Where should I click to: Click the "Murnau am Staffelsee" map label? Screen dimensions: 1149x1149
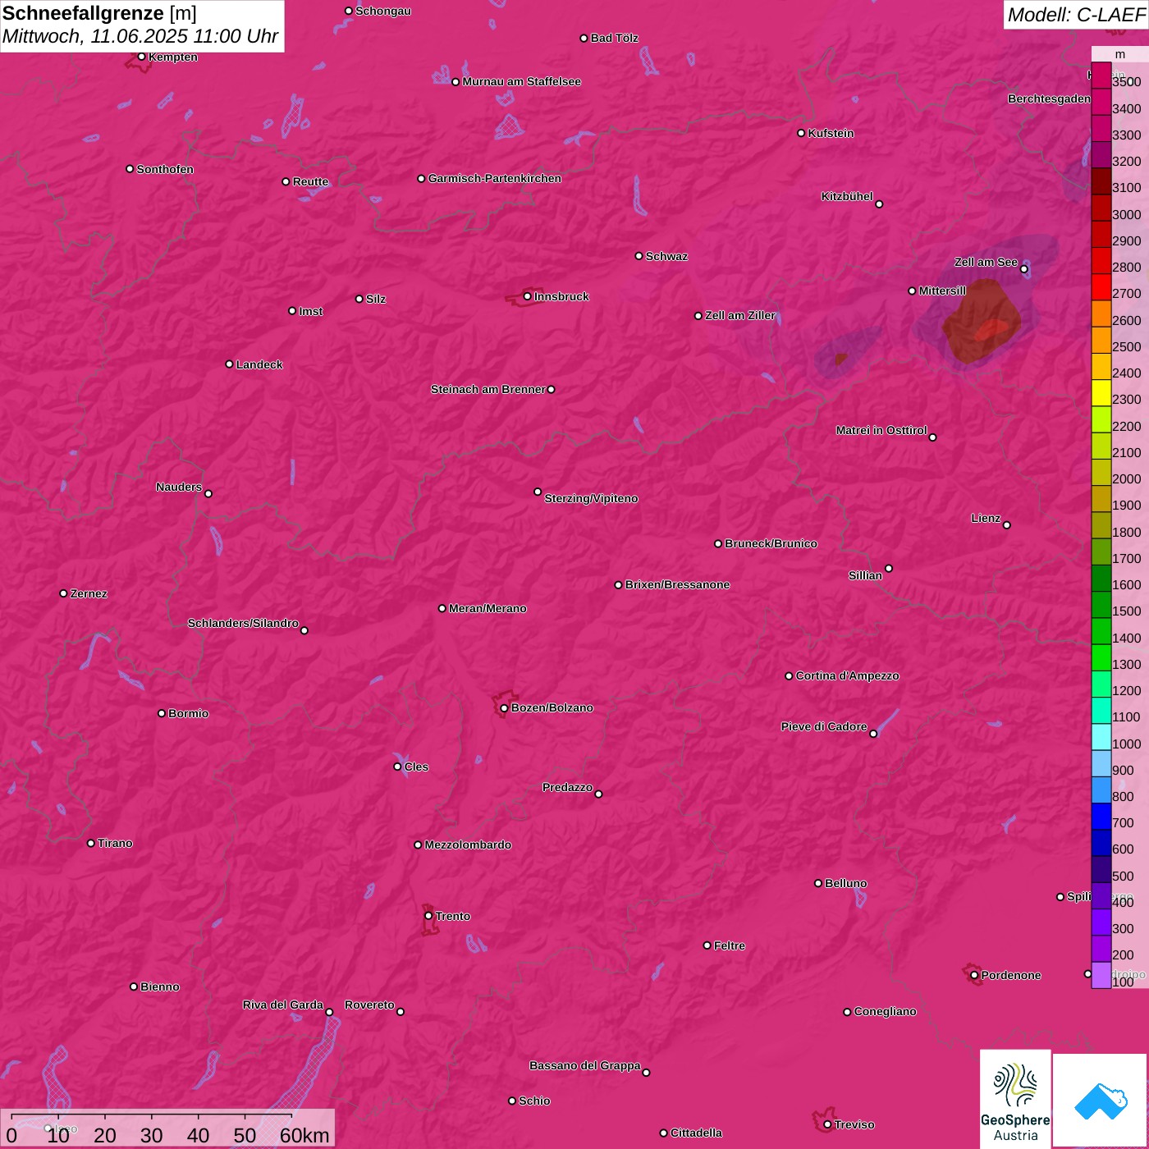point(521,81)
